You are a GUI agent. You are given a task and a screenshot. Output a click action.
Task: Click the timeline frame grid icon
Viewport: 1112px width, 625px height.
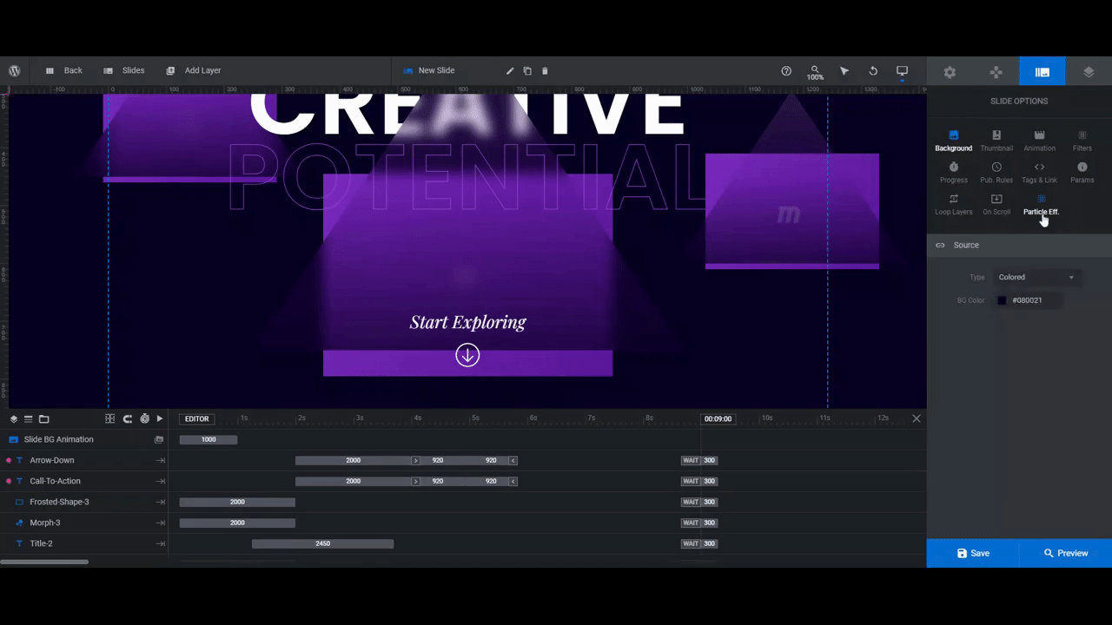tap(110, 418)
